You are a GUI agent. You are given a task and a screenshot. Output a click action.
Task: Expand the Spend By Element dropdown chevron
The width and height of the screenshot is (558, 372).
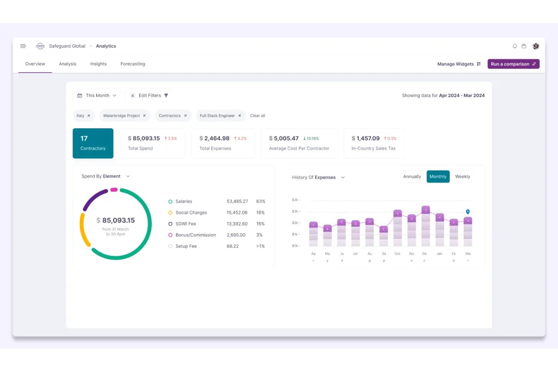pos(128,176)
